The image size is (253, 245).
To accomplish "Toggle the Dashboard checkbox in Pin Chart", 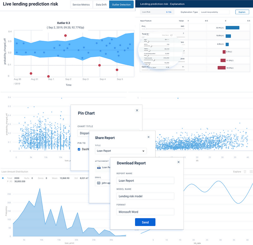I will (x=79, y=149).
